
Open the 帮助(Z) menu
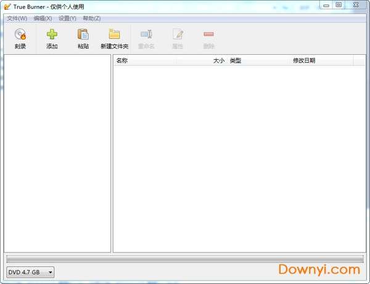(92, 18)
